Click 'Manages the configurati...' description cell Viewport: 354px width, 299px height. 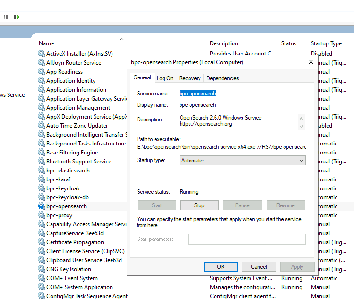[x=242, y=287]
